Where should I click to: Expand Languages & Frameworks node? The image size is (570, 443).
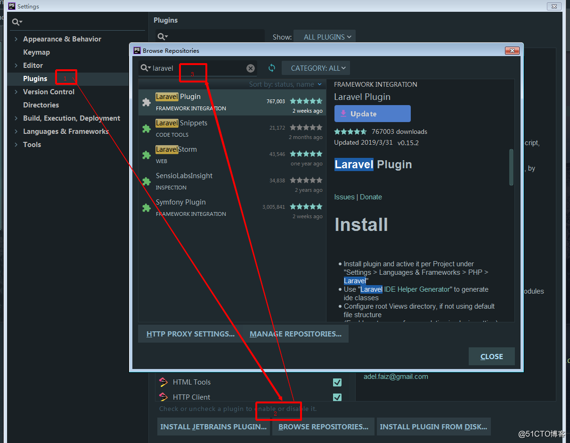(x=16, y=131)
